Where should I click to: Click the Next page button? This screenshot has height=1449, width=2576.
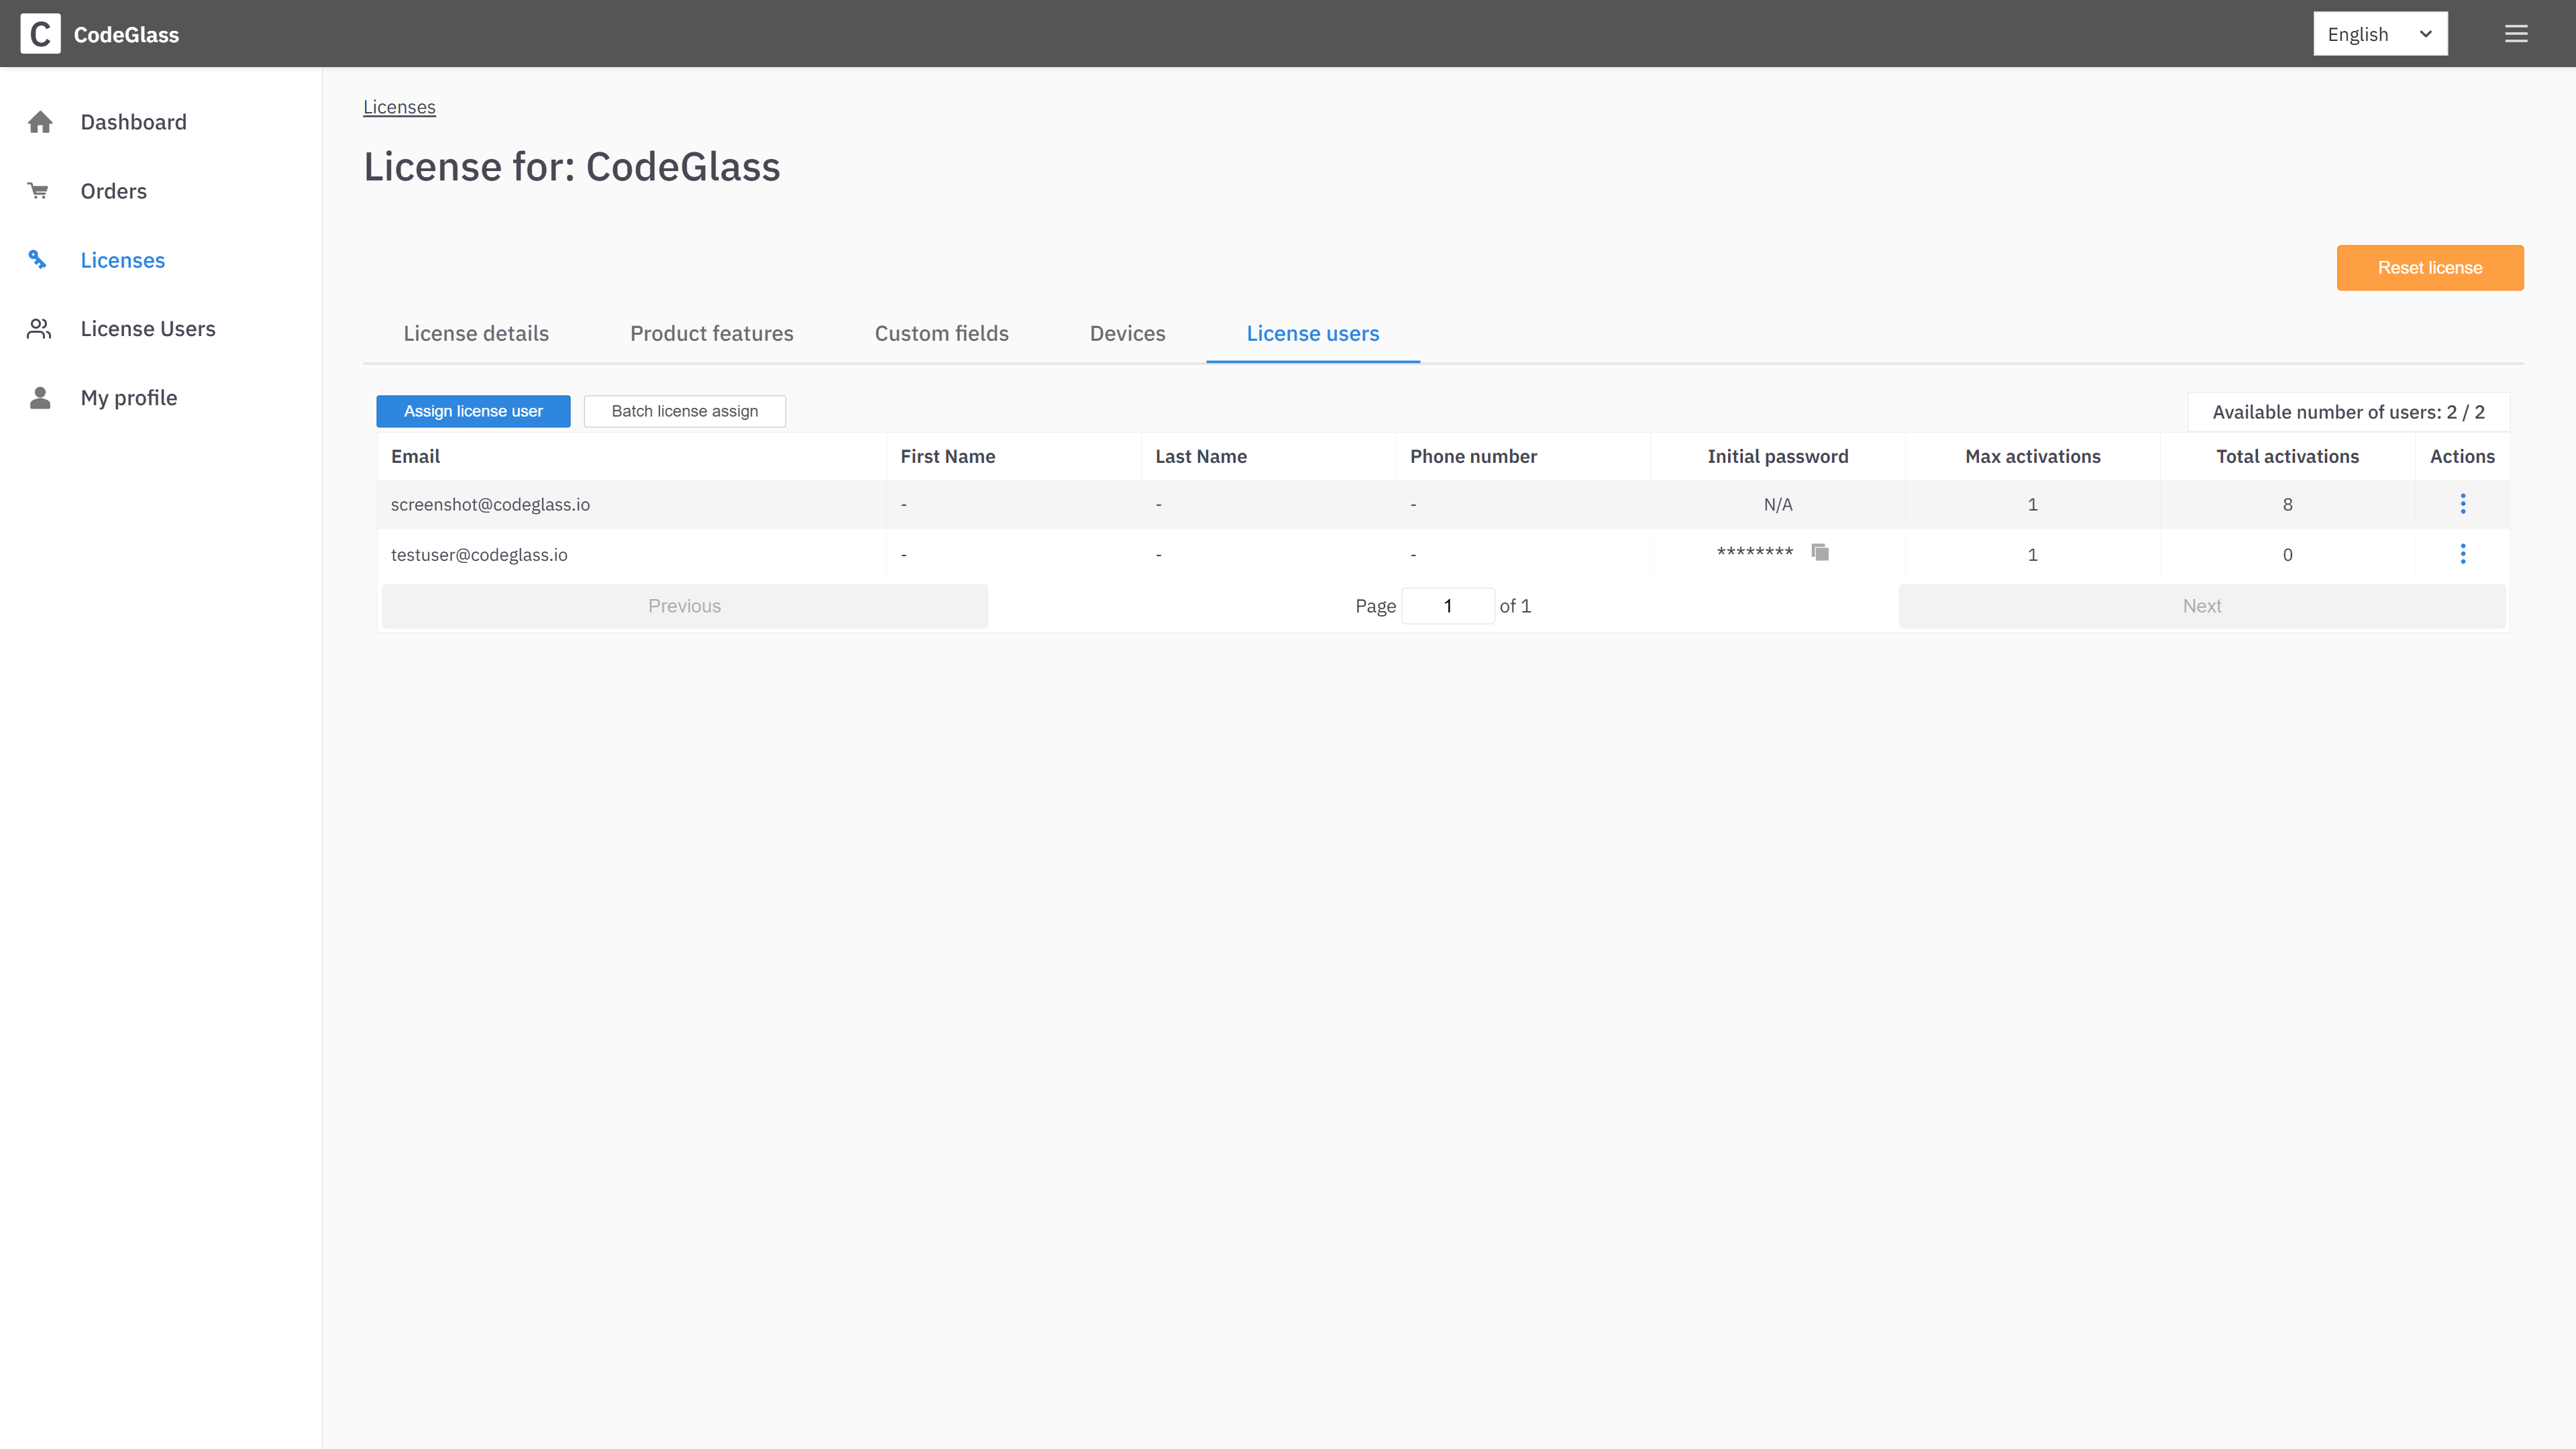tap(2202, 606)
